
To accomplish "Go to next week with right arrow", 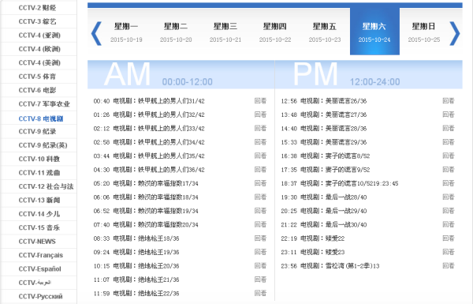I will (455, 33).
